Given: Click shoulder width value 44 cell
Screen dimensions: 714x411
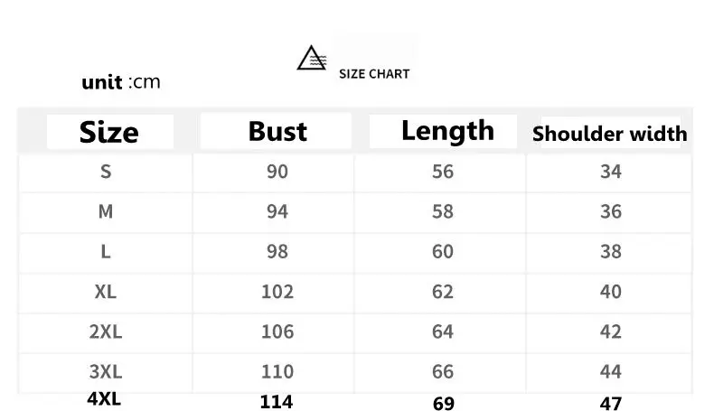Looking at the screenshot, I should point(611,371).
